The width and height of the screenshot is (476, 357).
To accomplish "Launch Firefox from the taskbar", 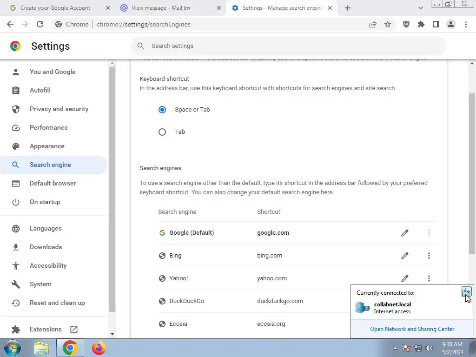I will pyautogui.click(x=99, y=348).
